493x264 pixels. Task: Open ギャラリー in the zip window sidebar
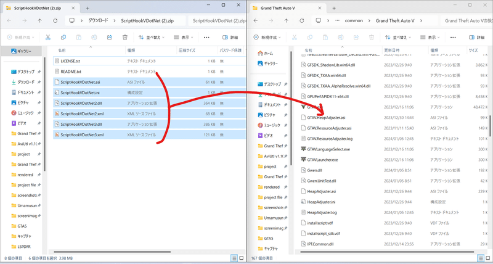[22, 51]
